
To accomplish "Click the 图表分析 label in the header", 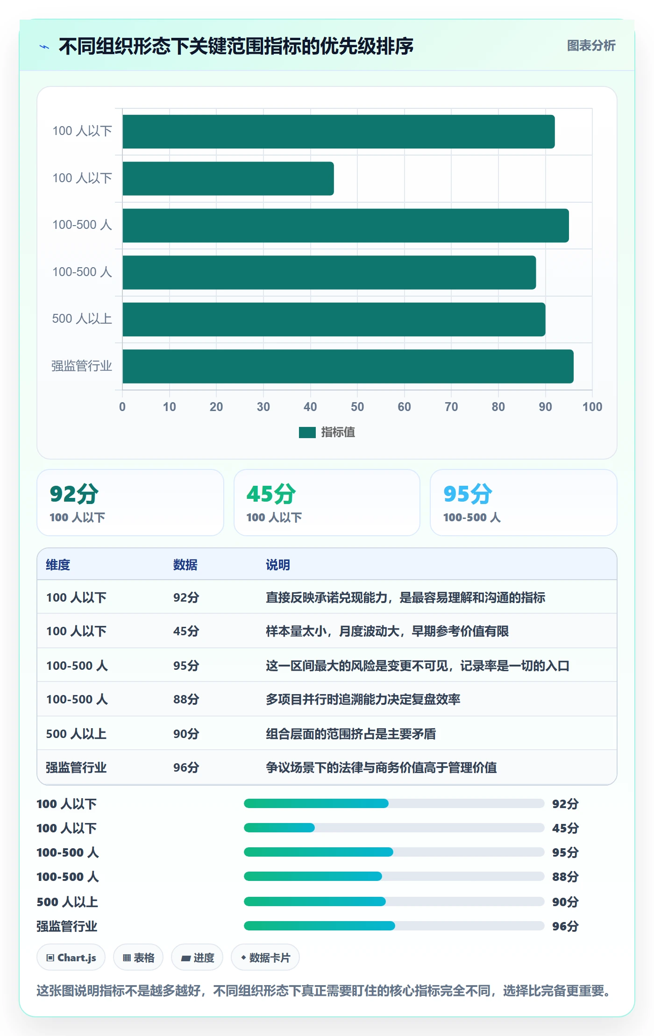I will click(591, 46).
